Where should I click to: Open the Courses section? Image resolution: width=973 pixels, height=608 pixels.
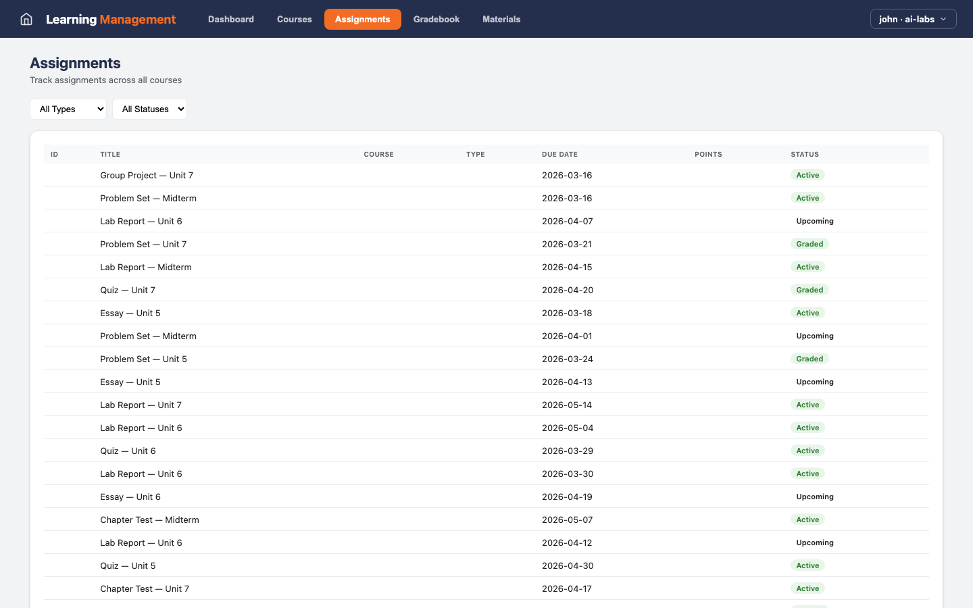[294, 19]
